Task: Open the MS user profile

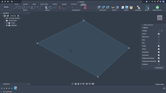Action: tap(163, 2)
